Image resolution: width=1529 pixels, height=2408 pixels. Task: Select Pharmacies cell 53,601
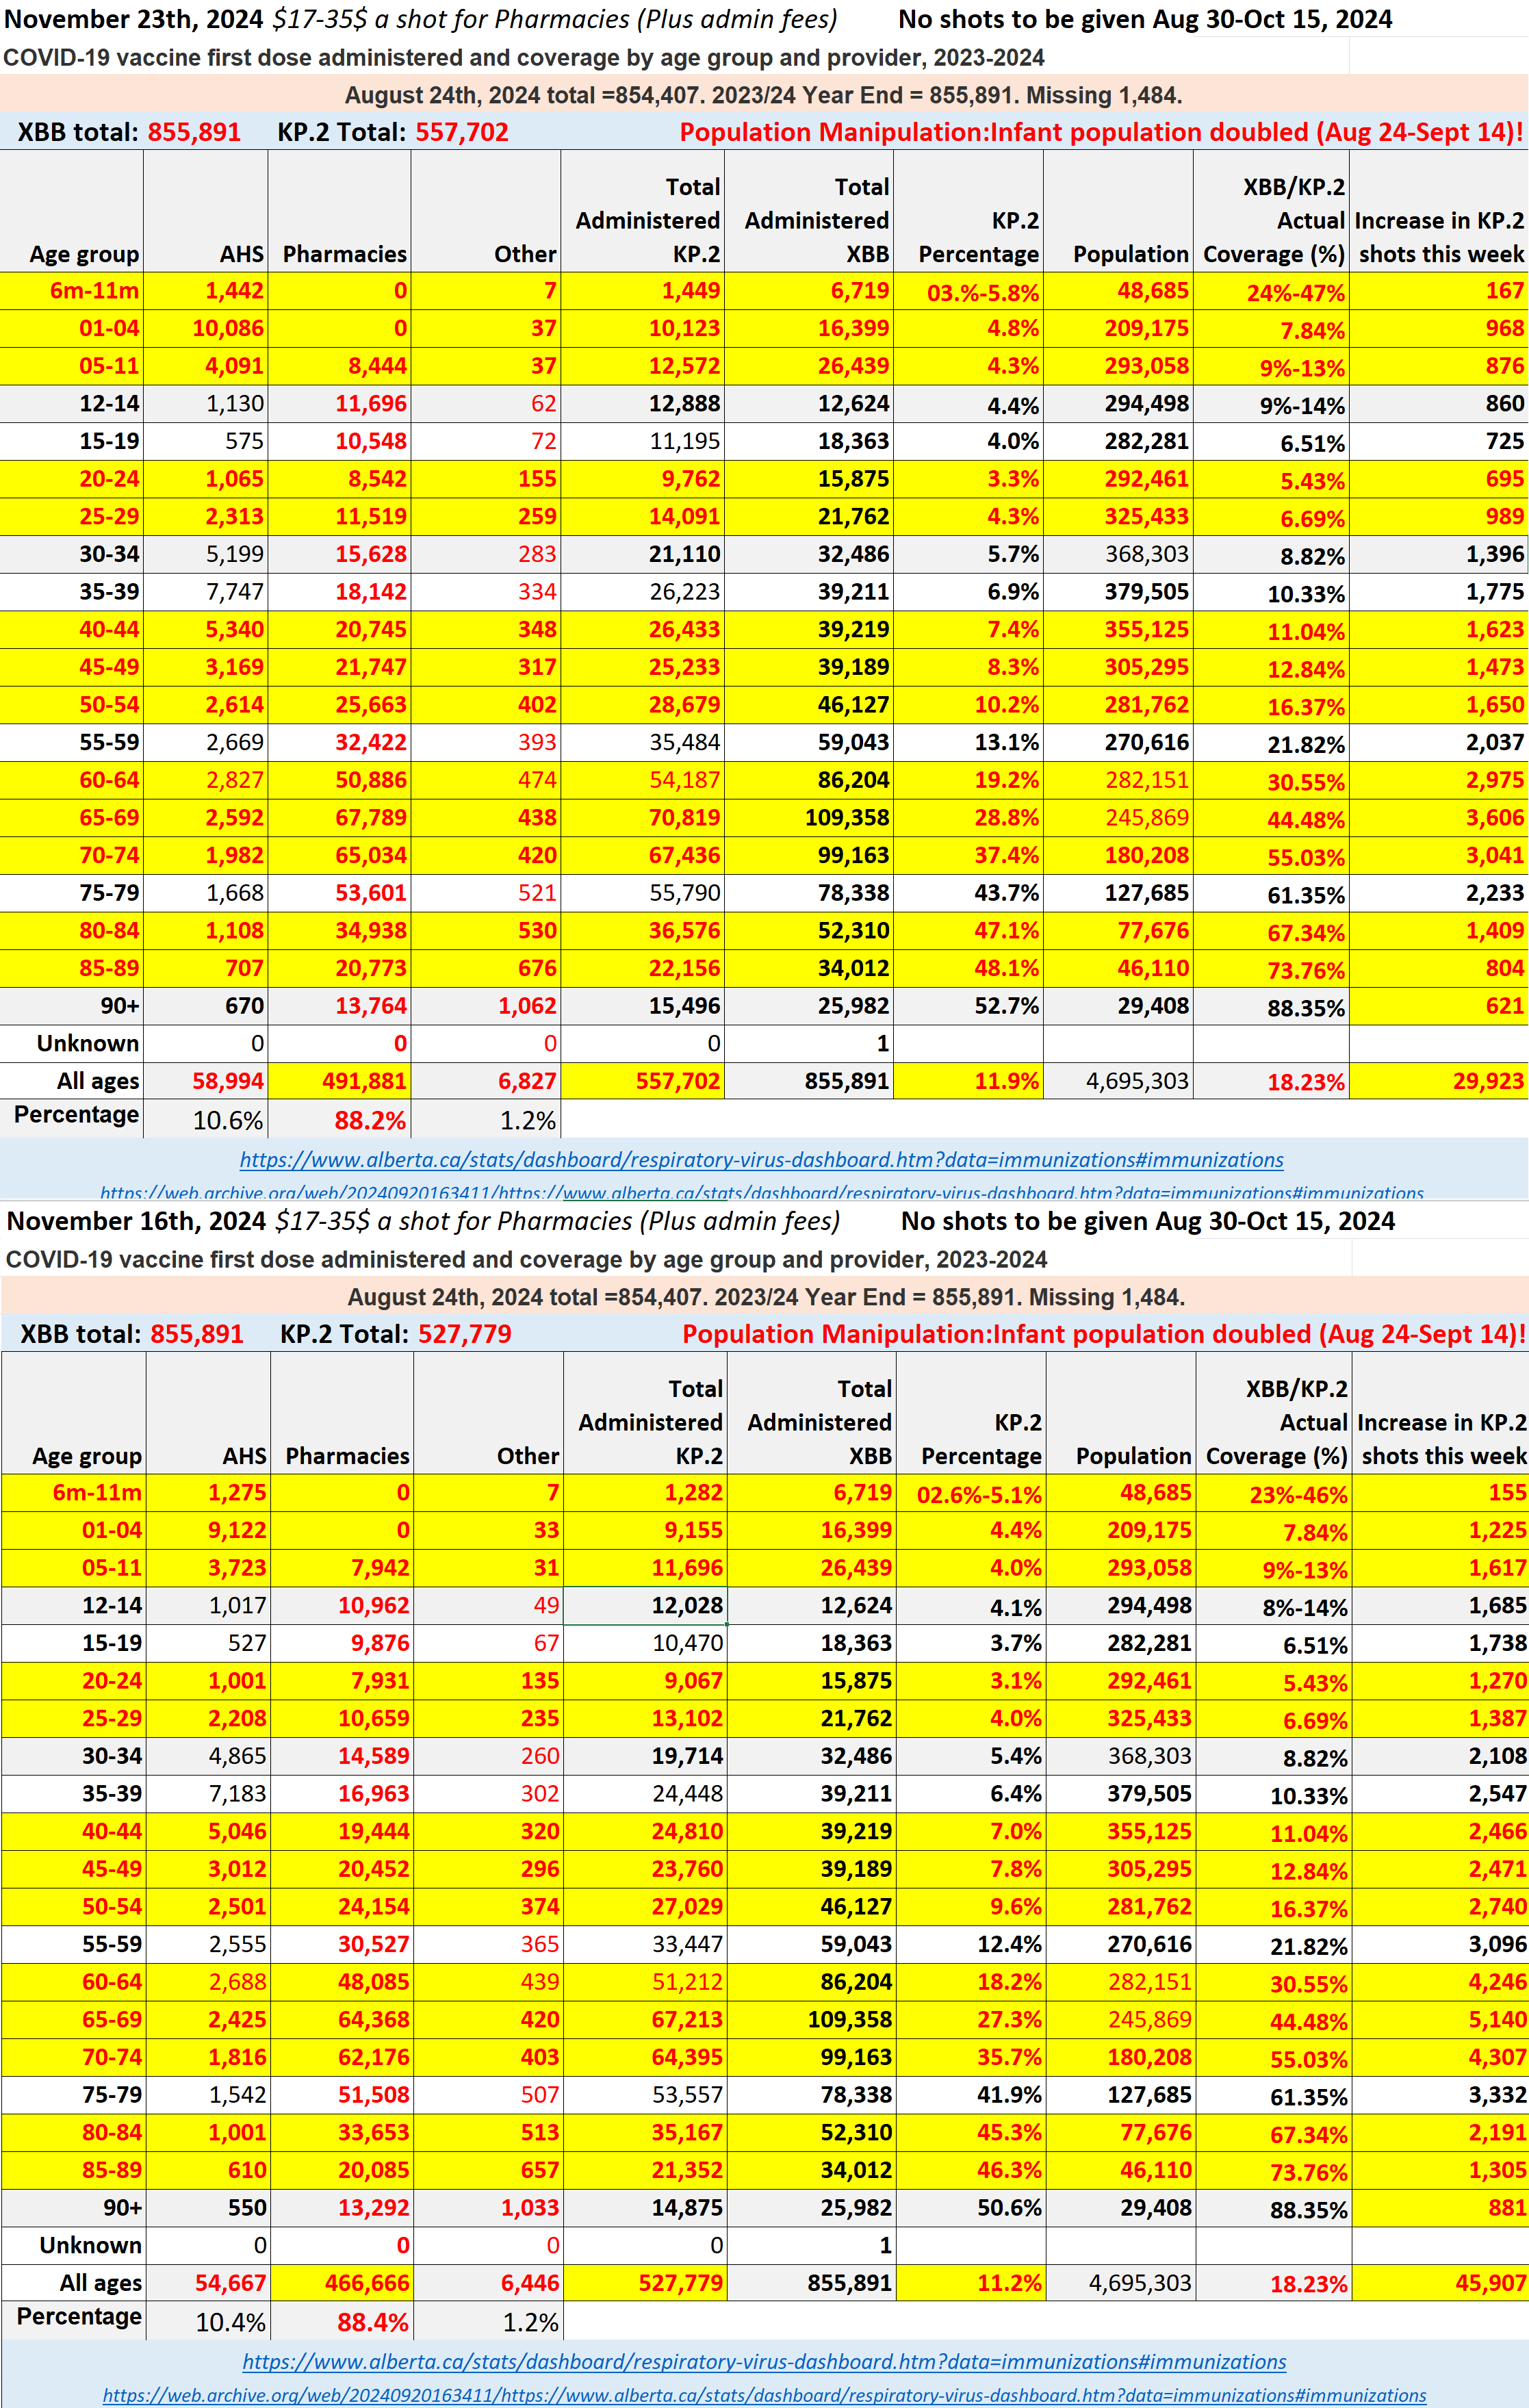340,893
